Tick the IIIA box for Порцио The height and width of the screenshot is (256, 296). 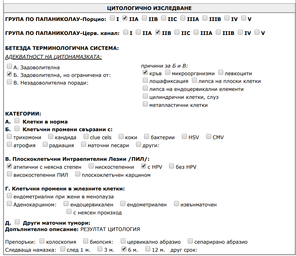[x=182, y=18]
